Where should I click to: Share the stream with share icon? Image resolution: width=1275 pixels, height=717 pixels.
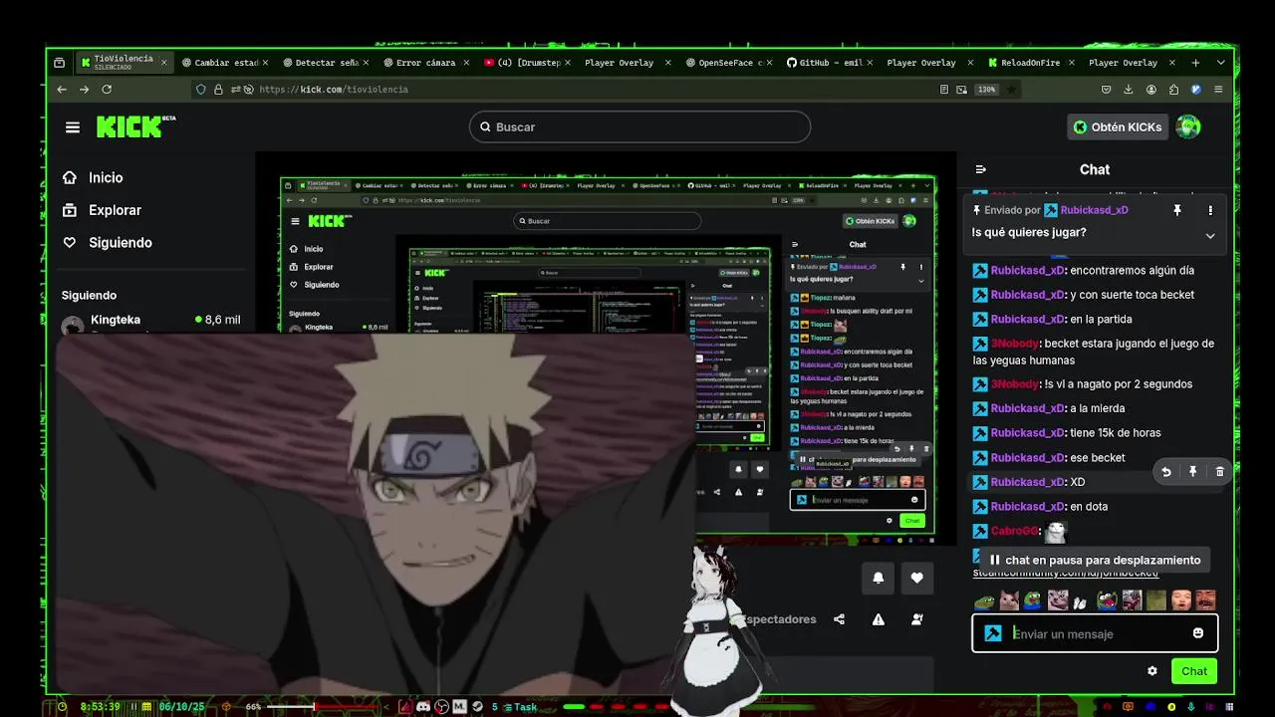(x=839, y=619)
